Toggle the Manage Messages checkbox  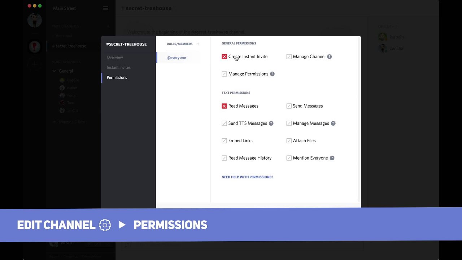(x=289, y=123)
